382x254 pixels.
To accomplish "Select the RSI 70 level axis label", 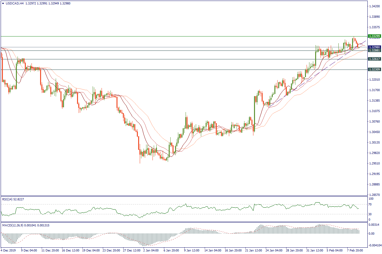I will pos(370,204).
